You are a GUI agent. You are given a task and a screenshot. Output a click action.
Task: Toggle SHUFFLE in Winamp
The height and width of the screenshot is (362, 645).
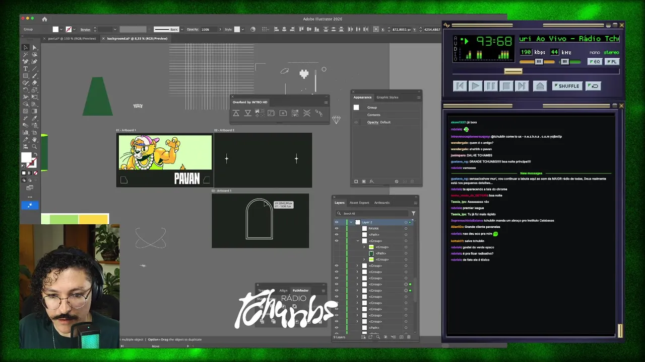point(567,86)
